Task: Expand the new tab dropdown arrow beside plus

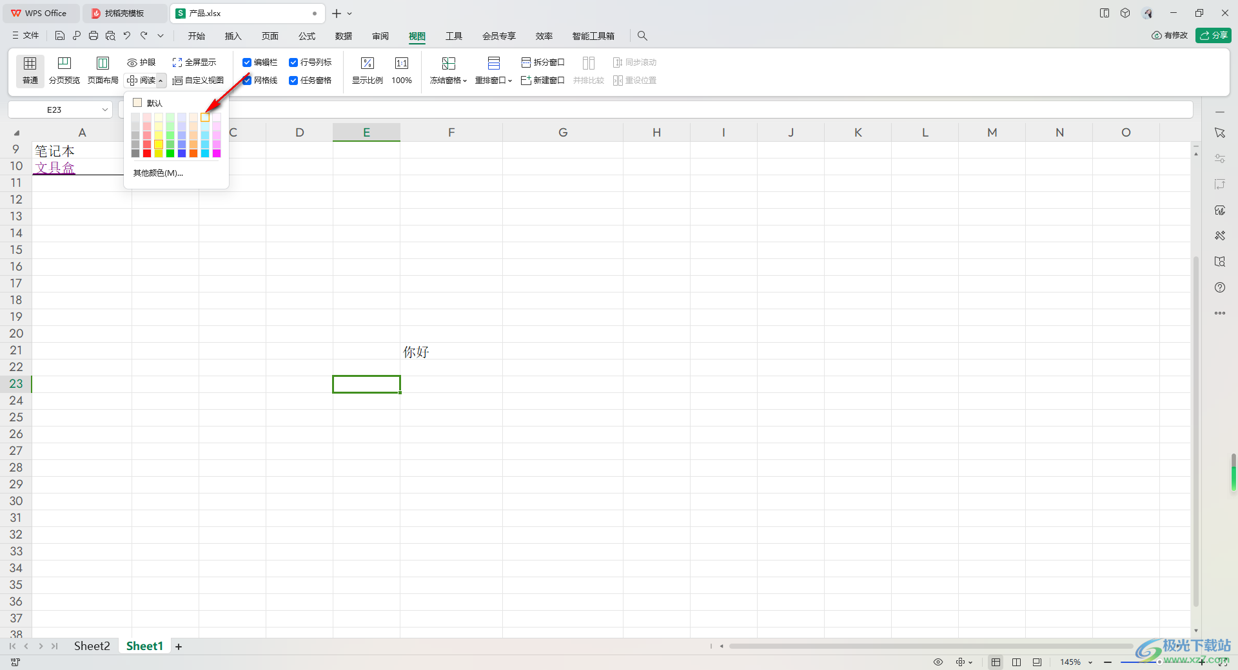Action: [349, 14]
